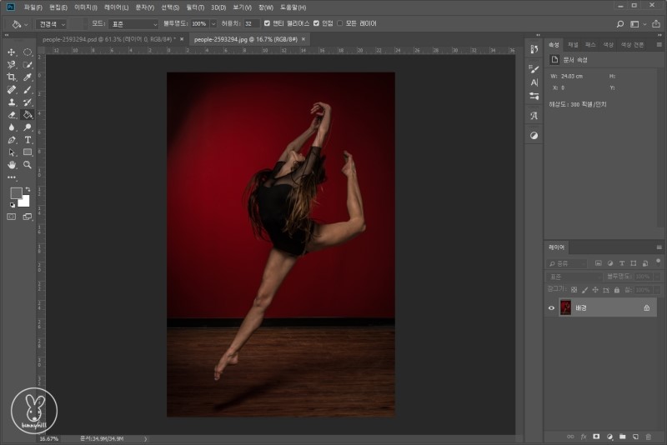The height and width of the screenshot is (445, 667).
Task: Click the new layer icon in Layers panel
Action: pos(635,436)
